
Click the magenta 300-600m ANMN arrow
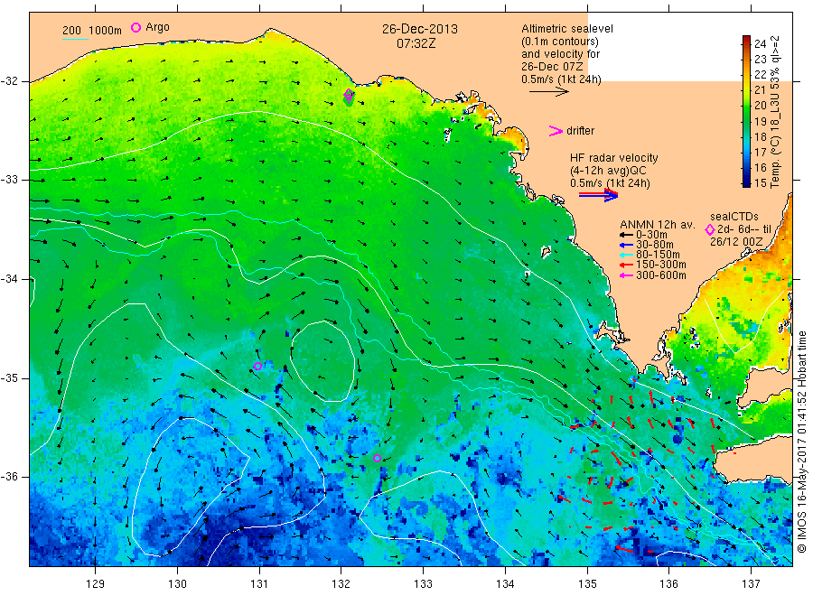click(626, 275)
